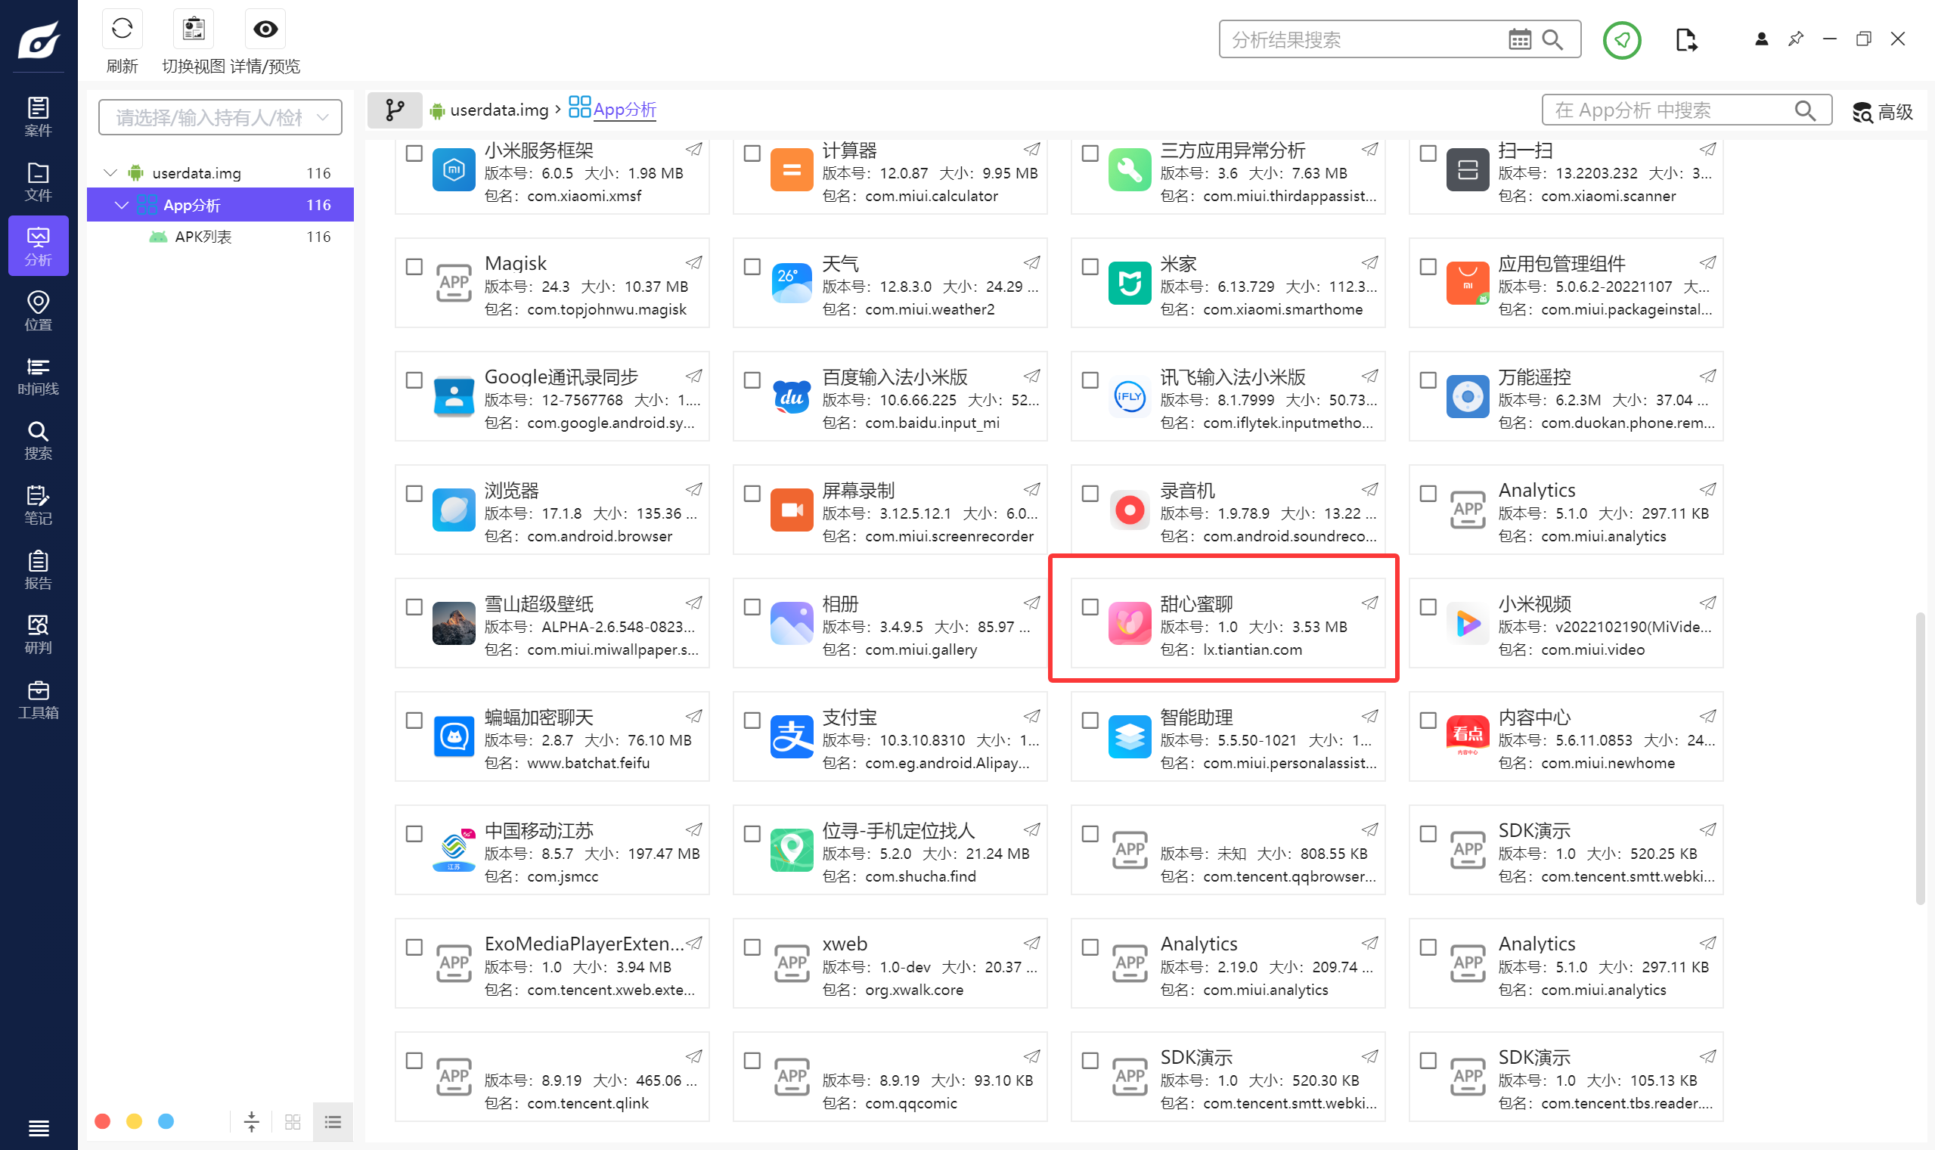Click the pin window icon
This screenshot has height=1150, width=1935.
pyautogui.click(x=1796, y=39)
